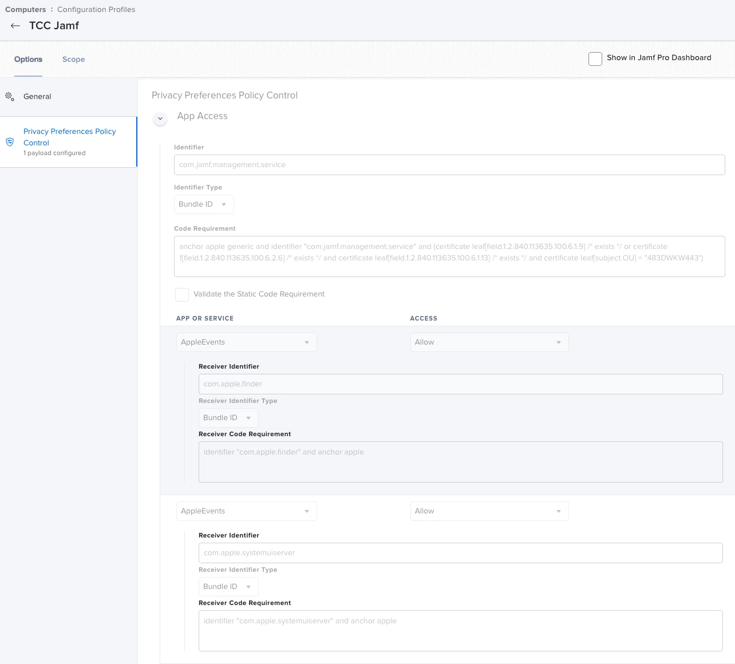Toggle Show in Jamf Pro Dashboard checkbox
735x664 pixels.
click(x=595, y=58)
